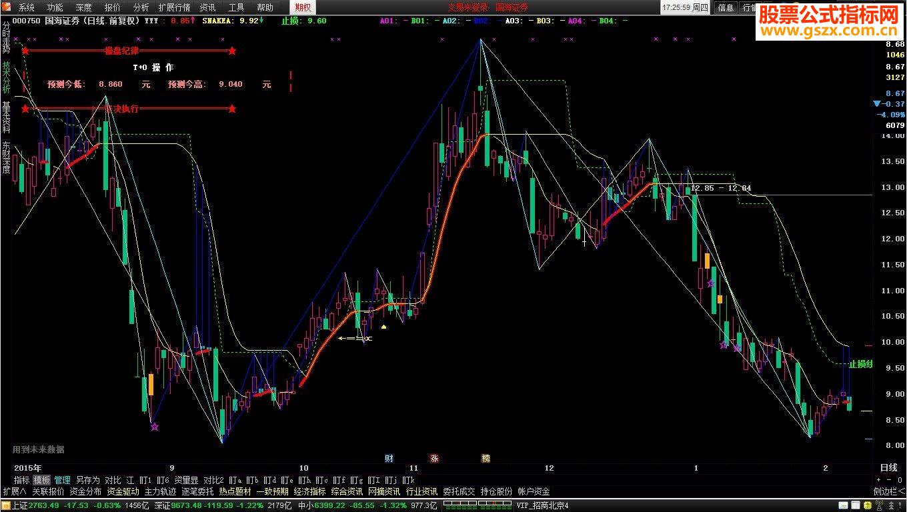Image resolution: width=907 pixels, height=512 pixels.
Task: Open the 网摘资讯 tab
Action: (384, 491)
